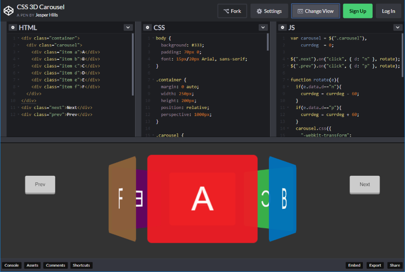405x272 pixels.
Task: Rotate carousel with Prev button
Action: pos(40,185)
